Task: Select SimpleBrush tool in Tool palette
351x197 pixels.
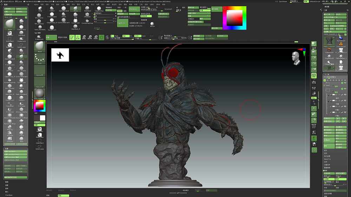Action: pos(341,44)
